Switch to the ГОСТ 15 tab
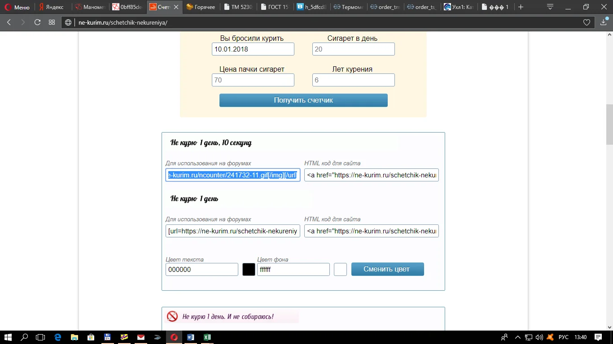Screen dimensions: 613x344 [275, 7]
